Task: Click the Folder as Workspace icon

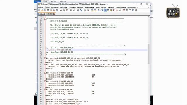Action: (x=117, y=10)
